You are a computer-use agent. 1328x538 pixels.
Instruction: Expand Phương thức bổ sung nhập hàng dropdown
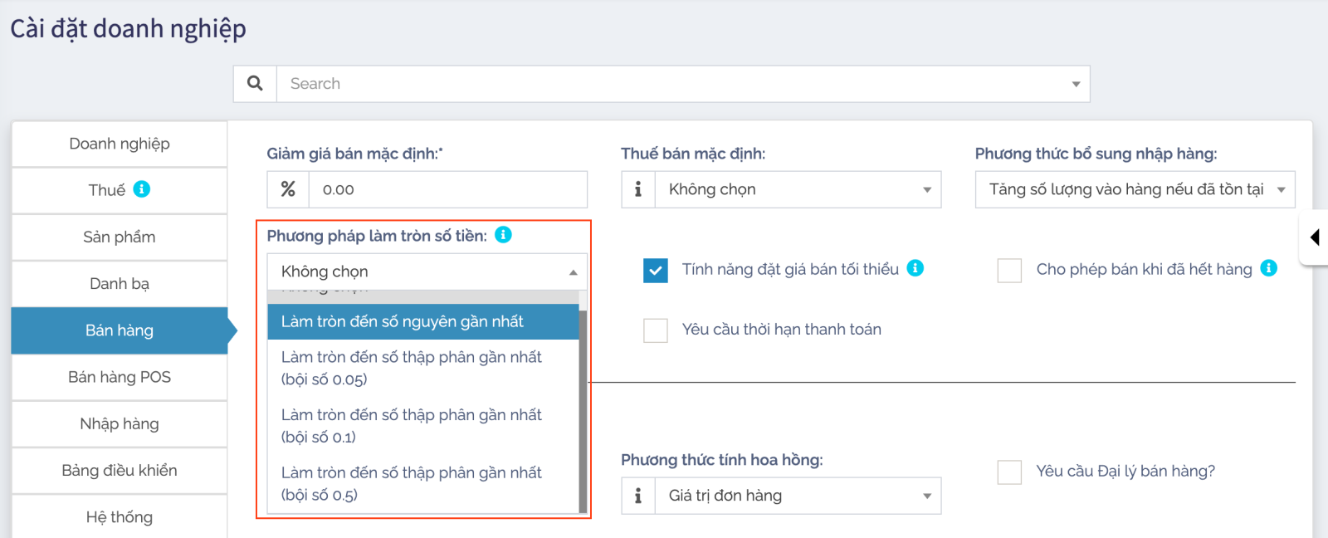point(1135,189)
